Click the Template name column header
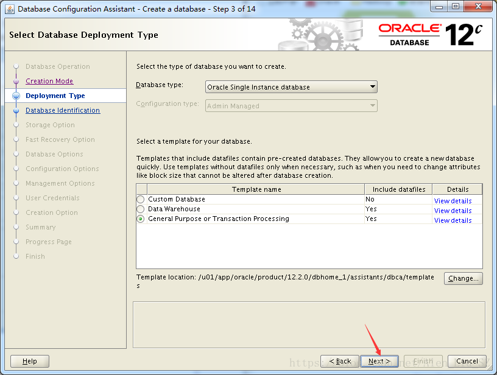Viewport: 497px width, 375px height. click(256, 189)
